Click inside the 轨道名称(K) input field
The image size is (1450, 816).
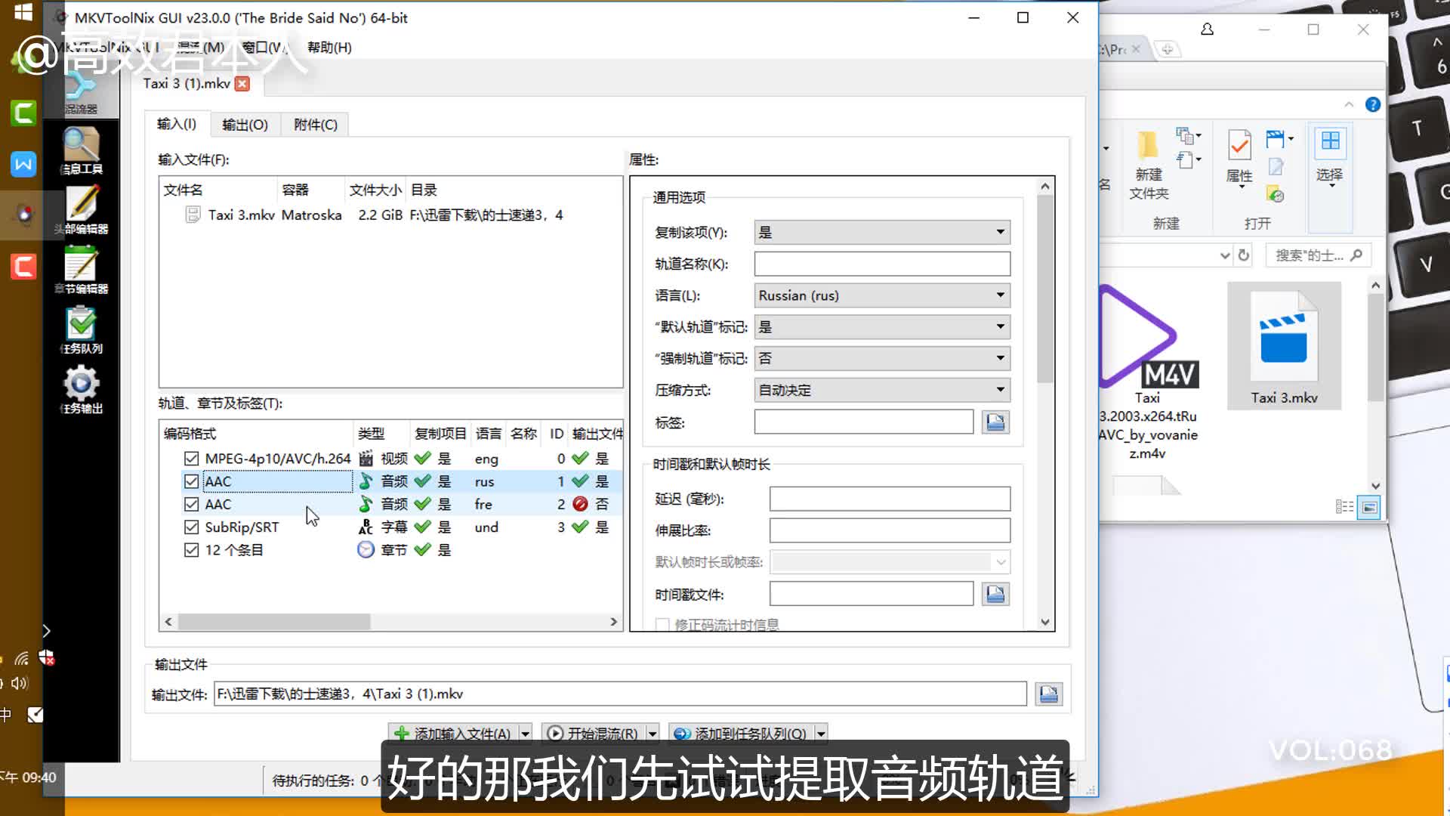coord(881,263)
